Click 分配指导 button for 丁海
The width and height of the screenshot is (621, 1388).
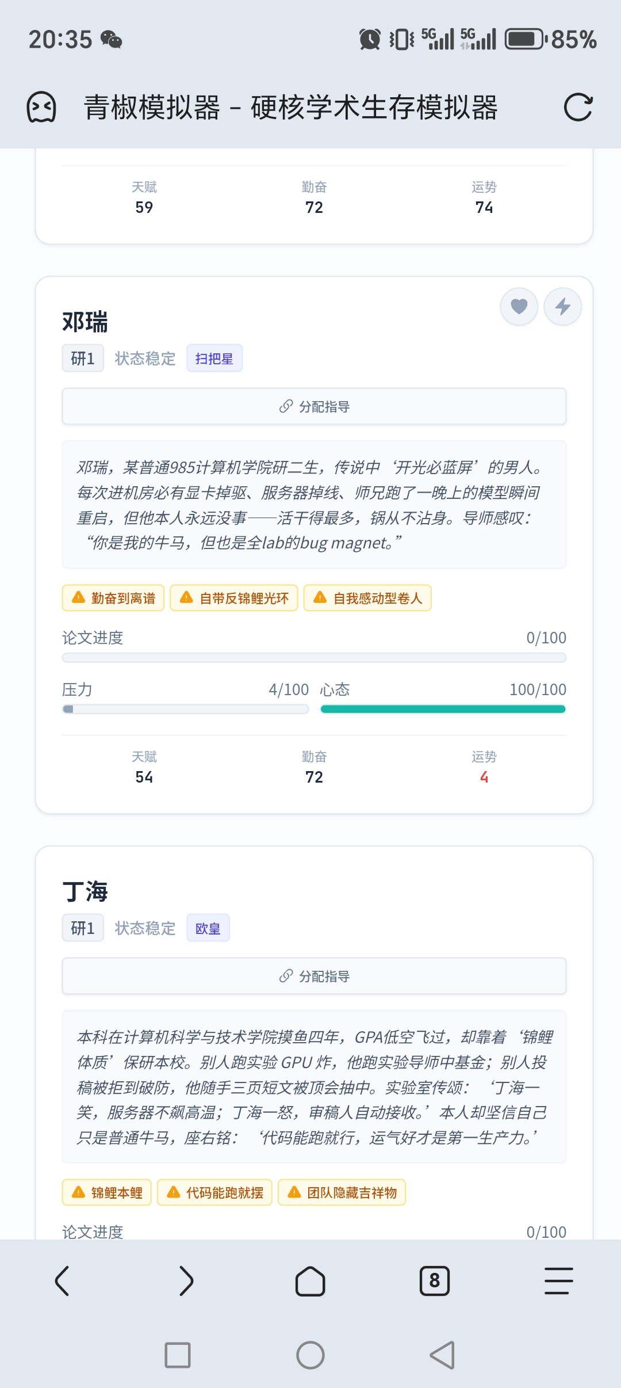314,977
